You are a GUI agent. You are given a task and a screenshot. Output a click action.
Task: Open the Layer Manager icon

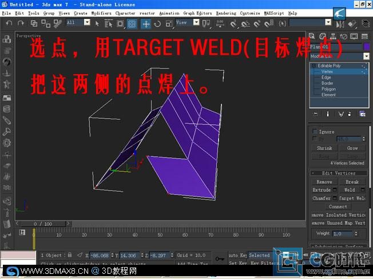click(366, 23)
